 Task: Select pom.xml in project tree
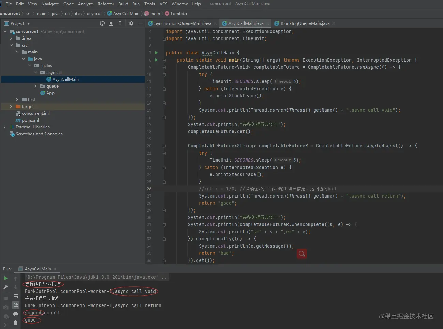tap(30, 120)
